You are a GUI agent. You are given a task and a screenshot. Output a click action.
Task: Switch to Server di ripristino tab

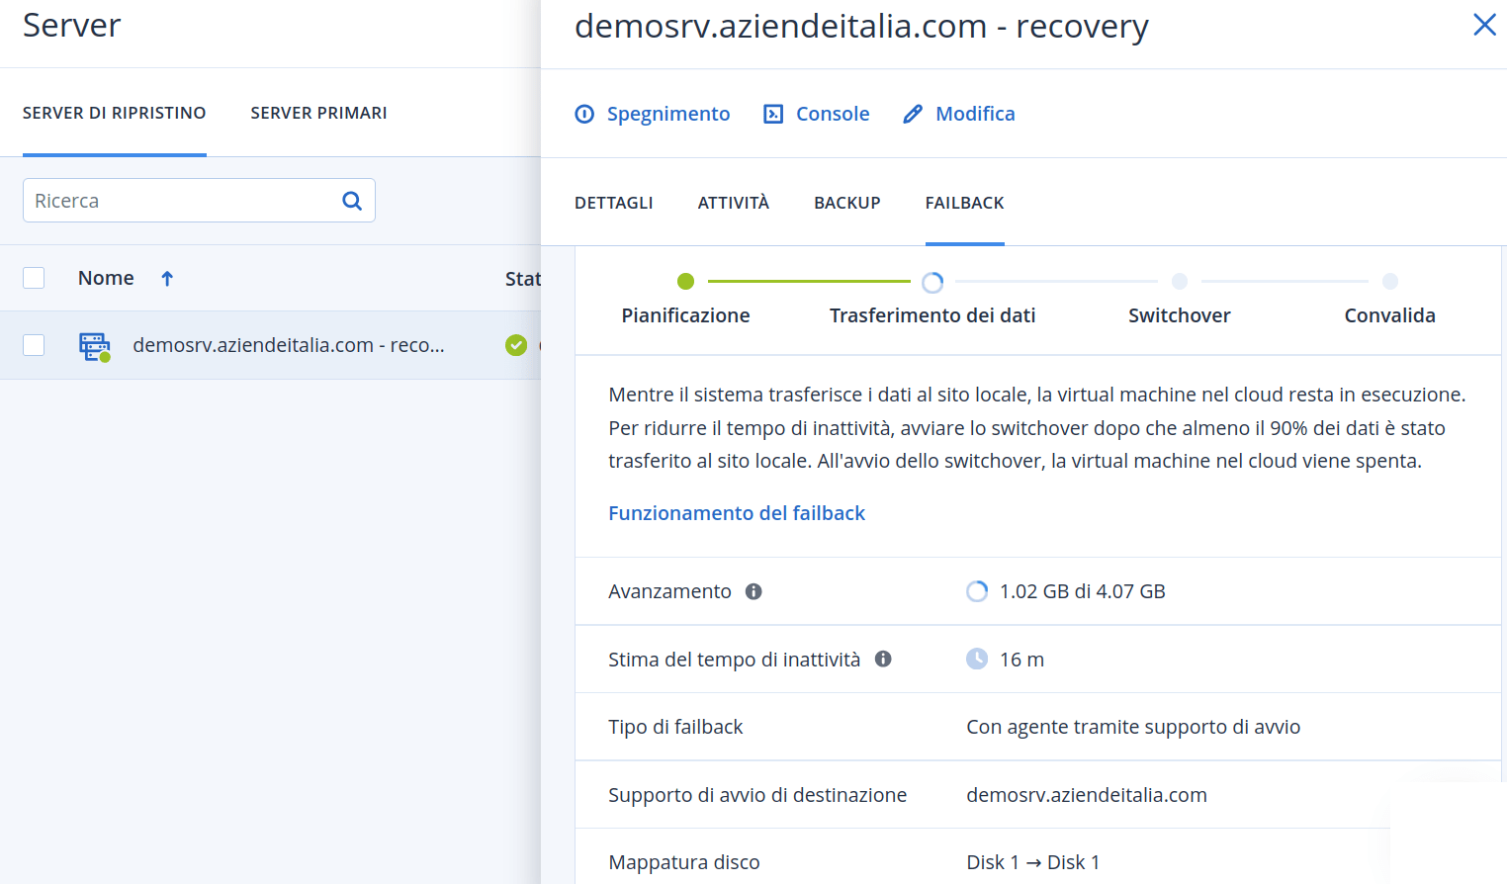115,113
